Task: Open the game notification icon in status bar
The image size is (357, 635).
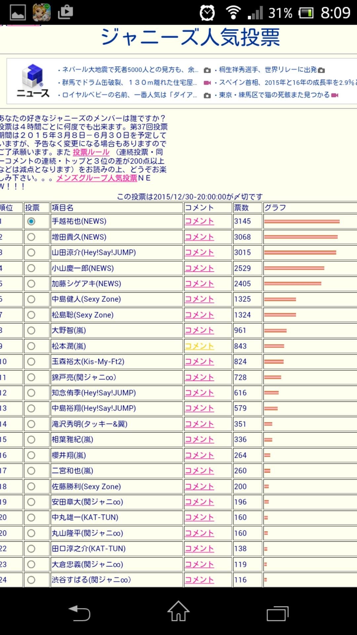Action: click(42, 13)
